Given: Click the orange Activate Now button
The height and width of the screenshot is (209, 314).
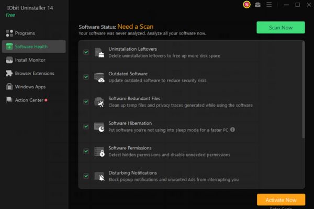Looking at the screenshot, I should coord(281,200).
